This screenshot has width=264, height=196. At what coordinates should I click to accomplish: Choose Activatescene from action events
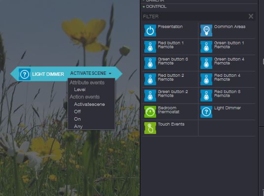point(90,104)
